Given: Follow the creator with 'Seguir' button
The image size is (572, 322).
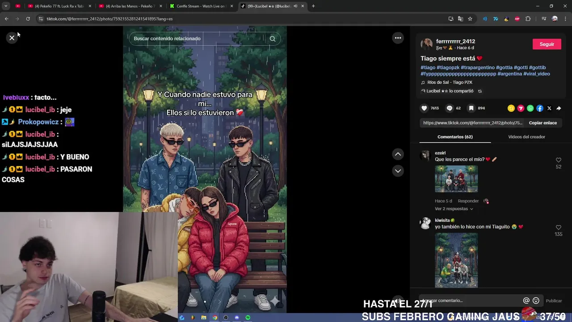Looking at the screenshot, I should click(547, 44).
